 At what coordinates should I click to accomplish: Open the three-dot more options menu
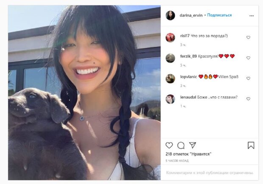point(252,16)
